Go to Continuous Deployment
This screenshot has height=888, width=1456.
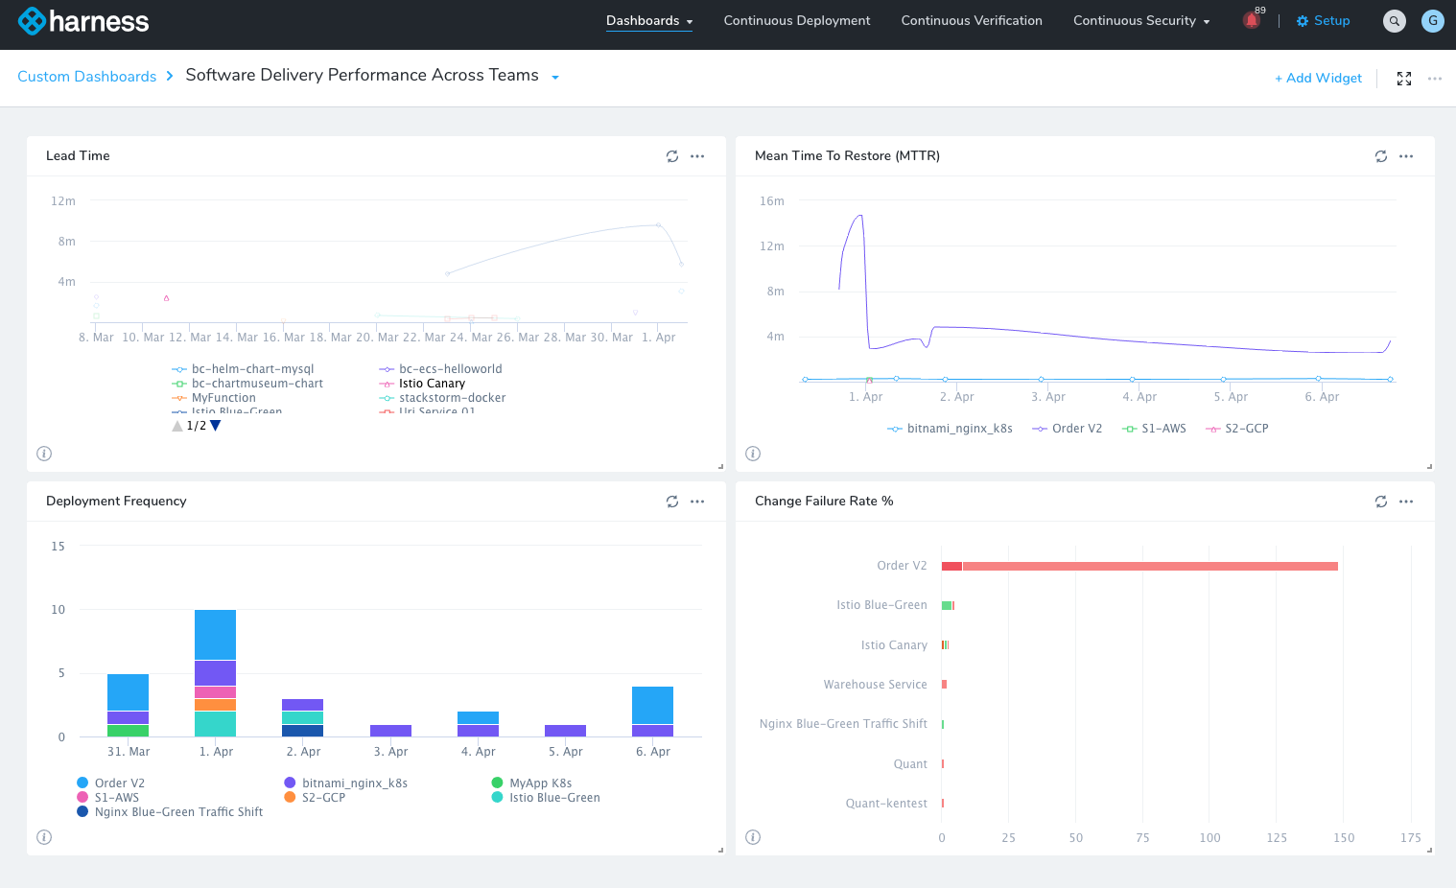(x=796, y=21)
